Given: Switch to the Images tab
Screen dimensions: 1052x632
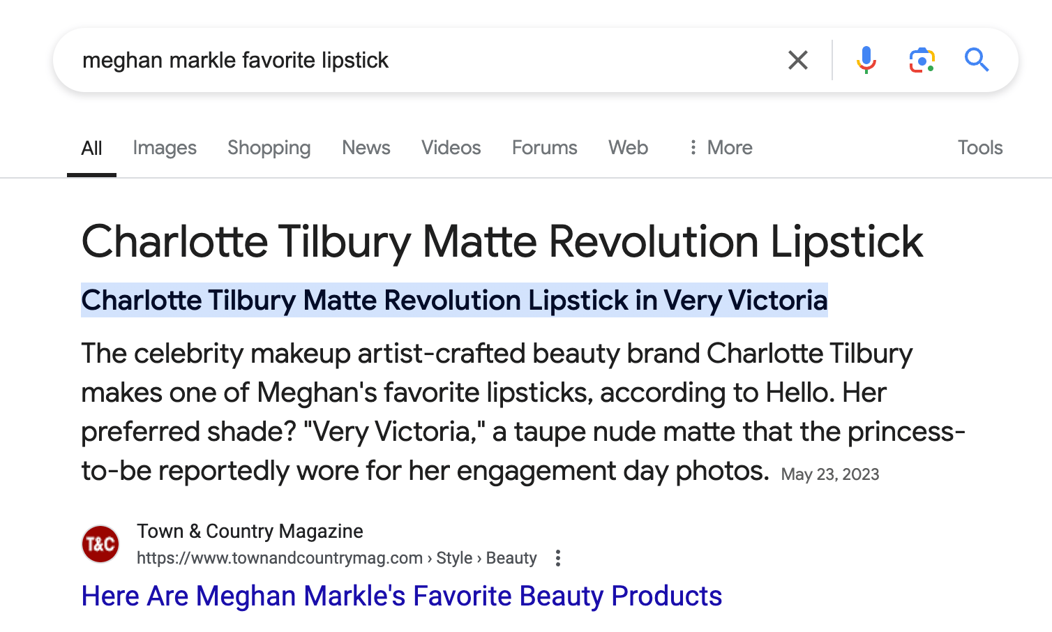Looking at the screenshot, I should [165, 148].
